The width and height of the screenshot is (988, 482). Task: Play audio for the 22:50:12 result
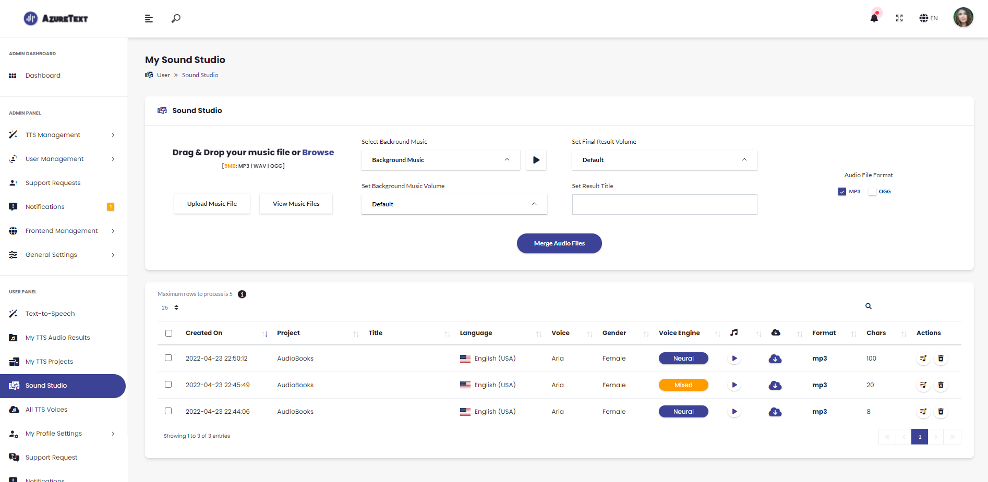tap(734, 359)
